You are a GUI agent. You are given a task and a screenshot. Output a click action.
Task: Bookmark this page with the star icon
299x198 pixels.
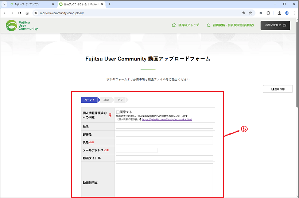(x=251, y=13)
